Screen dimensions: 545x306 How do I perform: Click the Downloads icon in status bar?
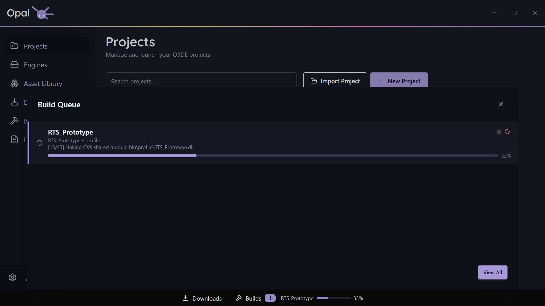[185, 298]
